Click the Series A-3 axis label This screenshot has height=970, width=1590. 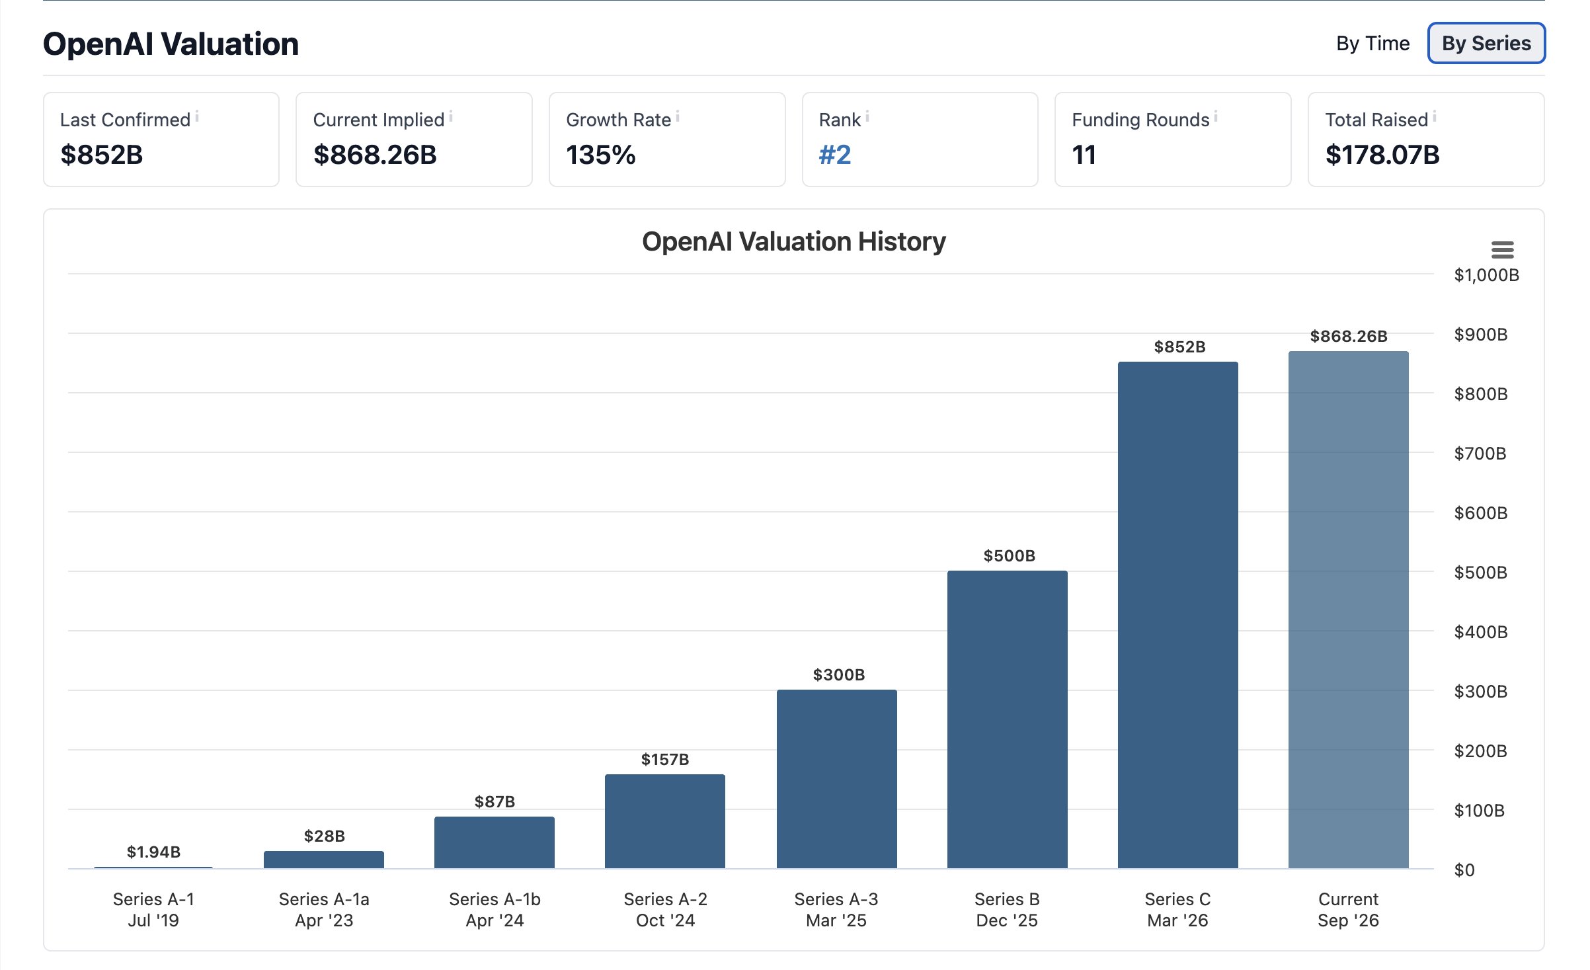[836, 909]
